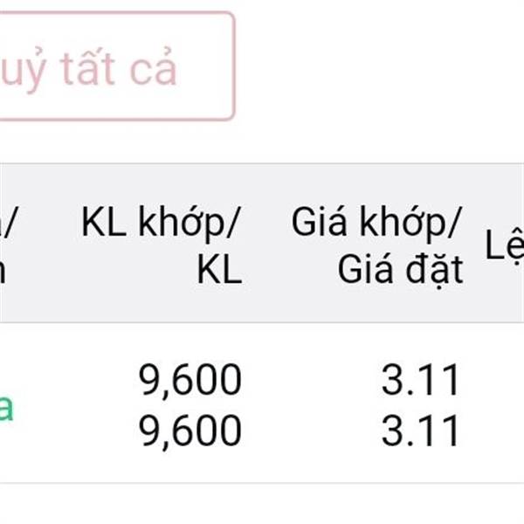Image resolution: width=524 pixels, height=524 pixels.
Task: Click the matched price 3.11 on the upper line
Action: 420,380
